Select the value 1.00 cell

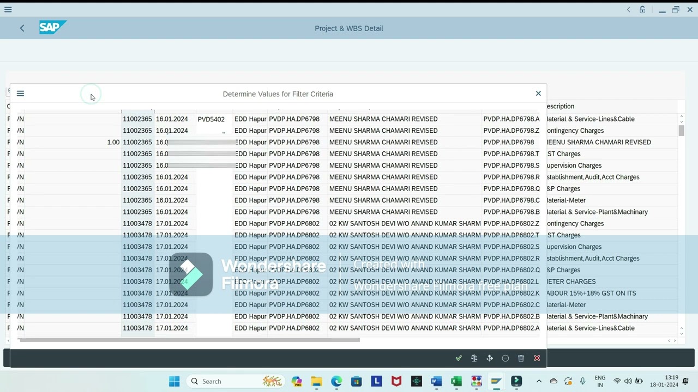[73, 142]
